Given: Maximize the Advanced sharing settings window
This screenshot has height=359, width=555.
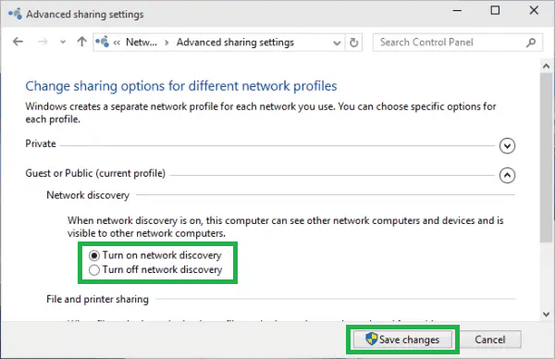Looking at the screenshot, I should tap(495, 10).
